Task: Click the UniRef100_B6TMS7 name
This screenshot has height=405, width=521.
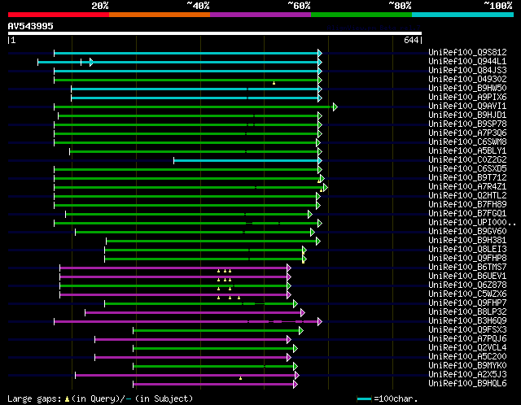Action: [x=467, y=268]
